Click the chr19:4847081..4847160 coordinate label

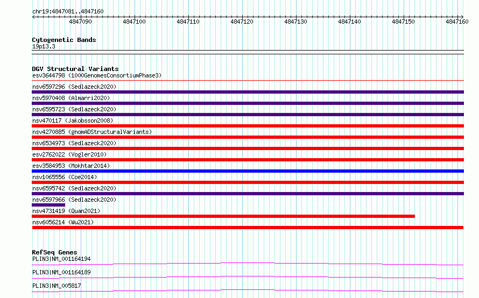[x=68, y=11]
